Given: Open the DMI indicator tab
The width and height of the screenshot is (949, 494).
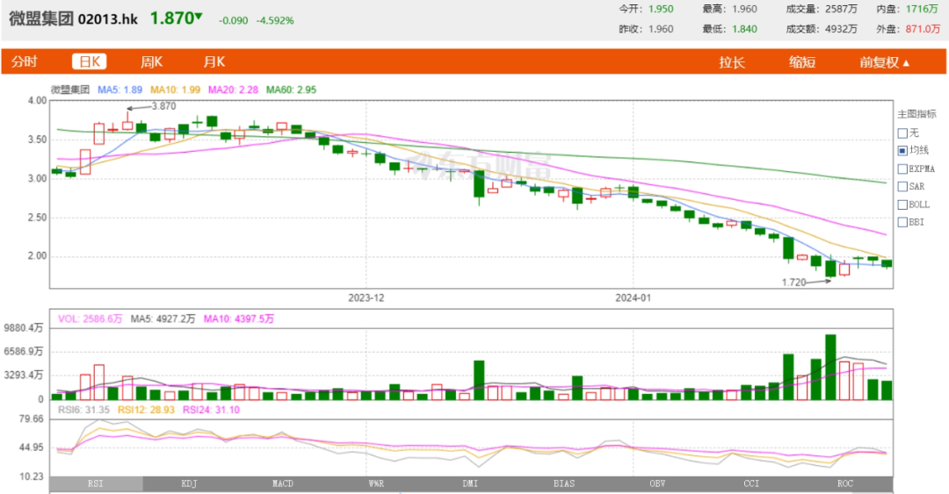Looking at the screenshot, I should [470, 483].
